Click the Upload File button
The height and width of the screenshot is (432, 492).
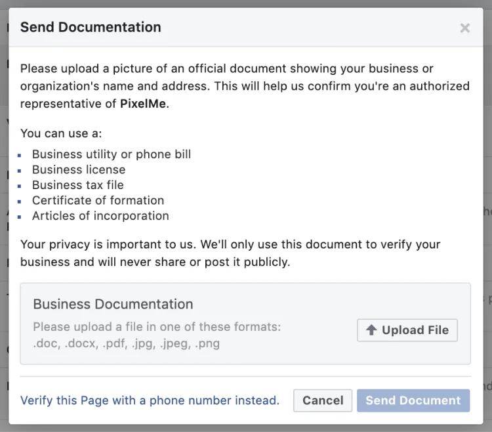pos(407,330)
